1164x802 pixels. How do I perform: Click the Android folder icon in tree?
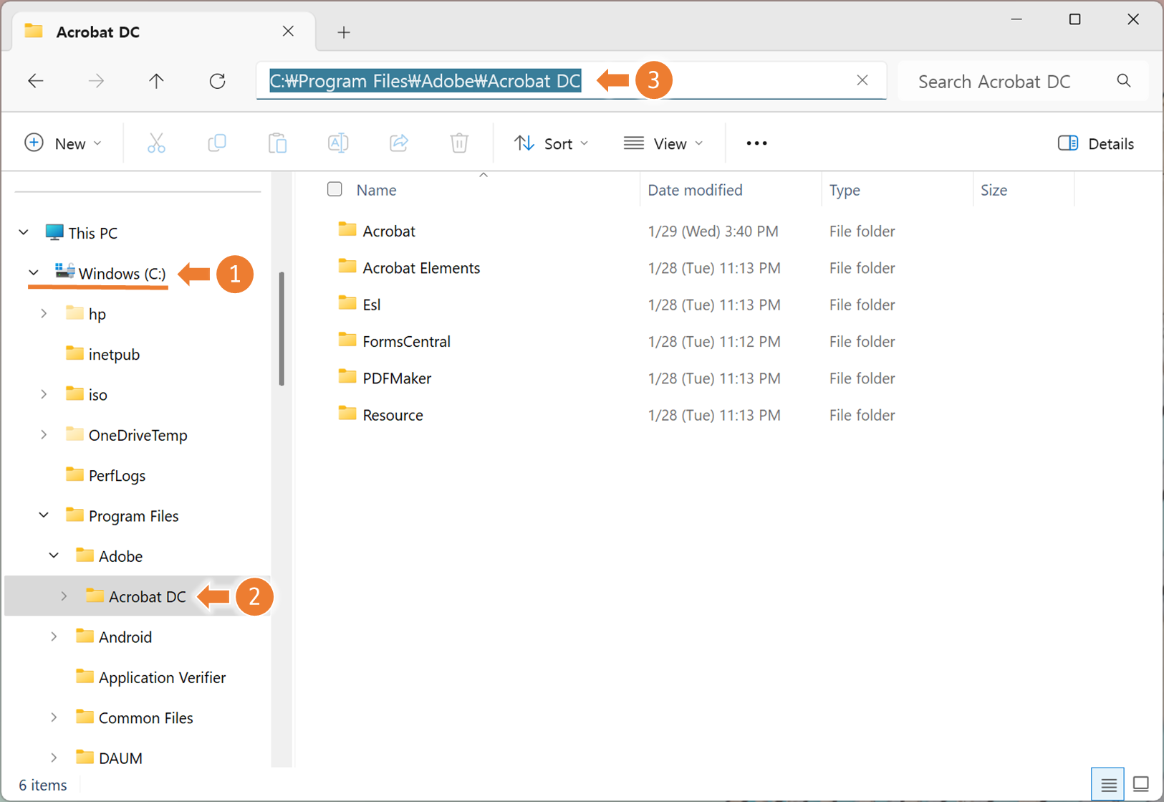(85, 636)
